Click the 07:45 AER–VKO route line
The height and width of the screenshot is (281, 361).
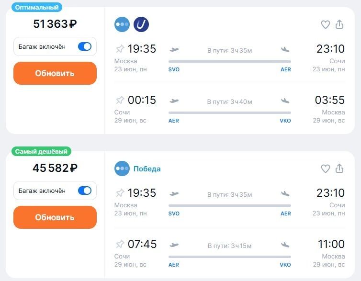pos(229,257)
